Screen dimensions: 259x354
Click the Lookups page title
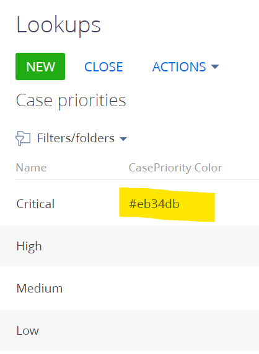[58, 25]
